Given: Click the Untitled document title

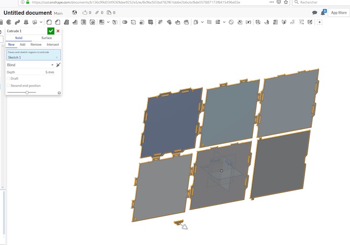Looking at the screenshot, I should 27,13.
